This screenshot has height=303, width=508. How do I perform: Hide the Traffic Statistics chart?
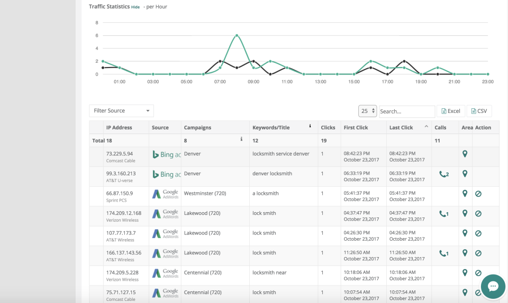(135, 7)
